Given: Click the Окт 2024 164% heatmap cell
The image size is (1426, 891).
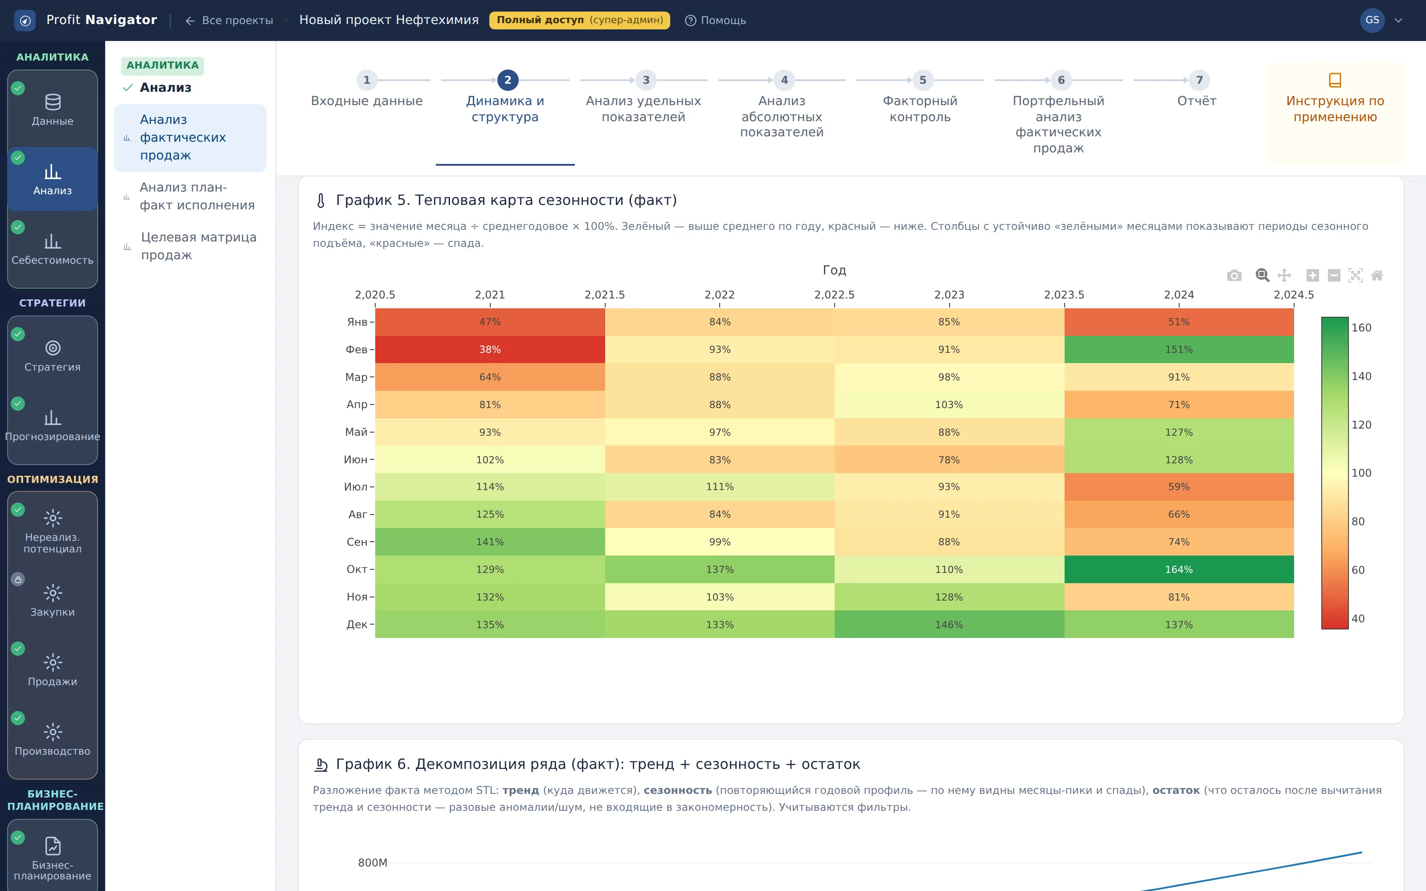Looking at the screenshot, I should point(1179,569).
